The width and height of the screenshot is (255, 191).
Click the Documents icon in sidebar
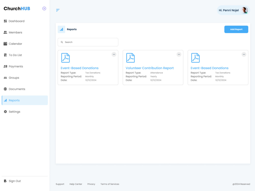coord(5,89)
